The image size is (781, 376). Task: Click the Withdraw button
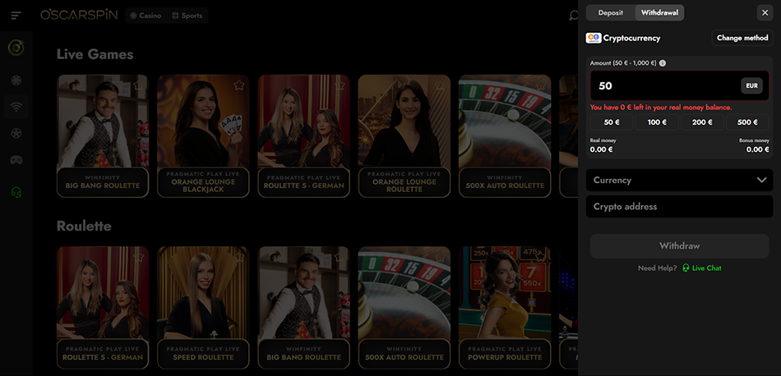pyautogui.click(x=679, y=245)
